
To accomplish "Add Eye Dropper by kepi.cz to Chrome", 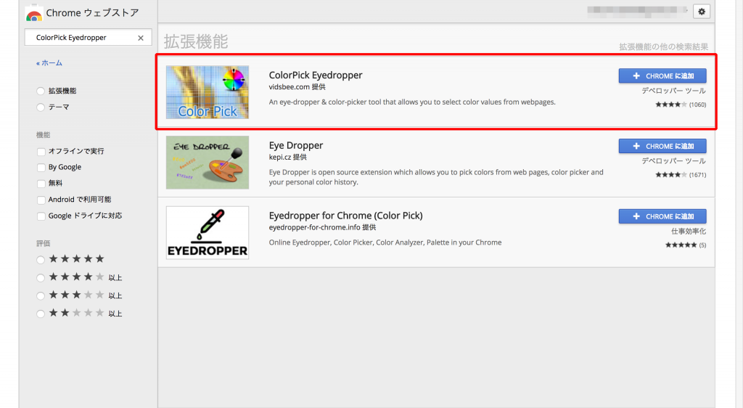I will pyautogui.click(x=662, y=146).
